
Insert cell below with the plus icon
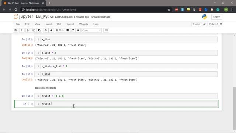(x=22, y=30)
